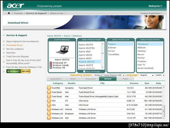The width and height of the screenshot is (170, 128).
Task: Click the driver table scrollbar thumb
Action: (x=164, y=111)
